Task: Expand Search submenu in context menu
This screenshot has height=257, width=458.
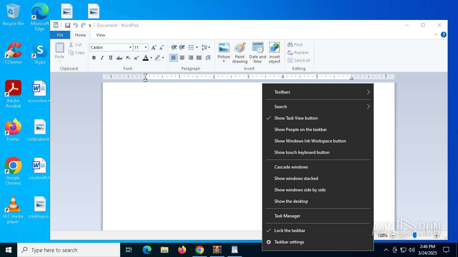Action: pyautogui.click(x=318, y=107)
